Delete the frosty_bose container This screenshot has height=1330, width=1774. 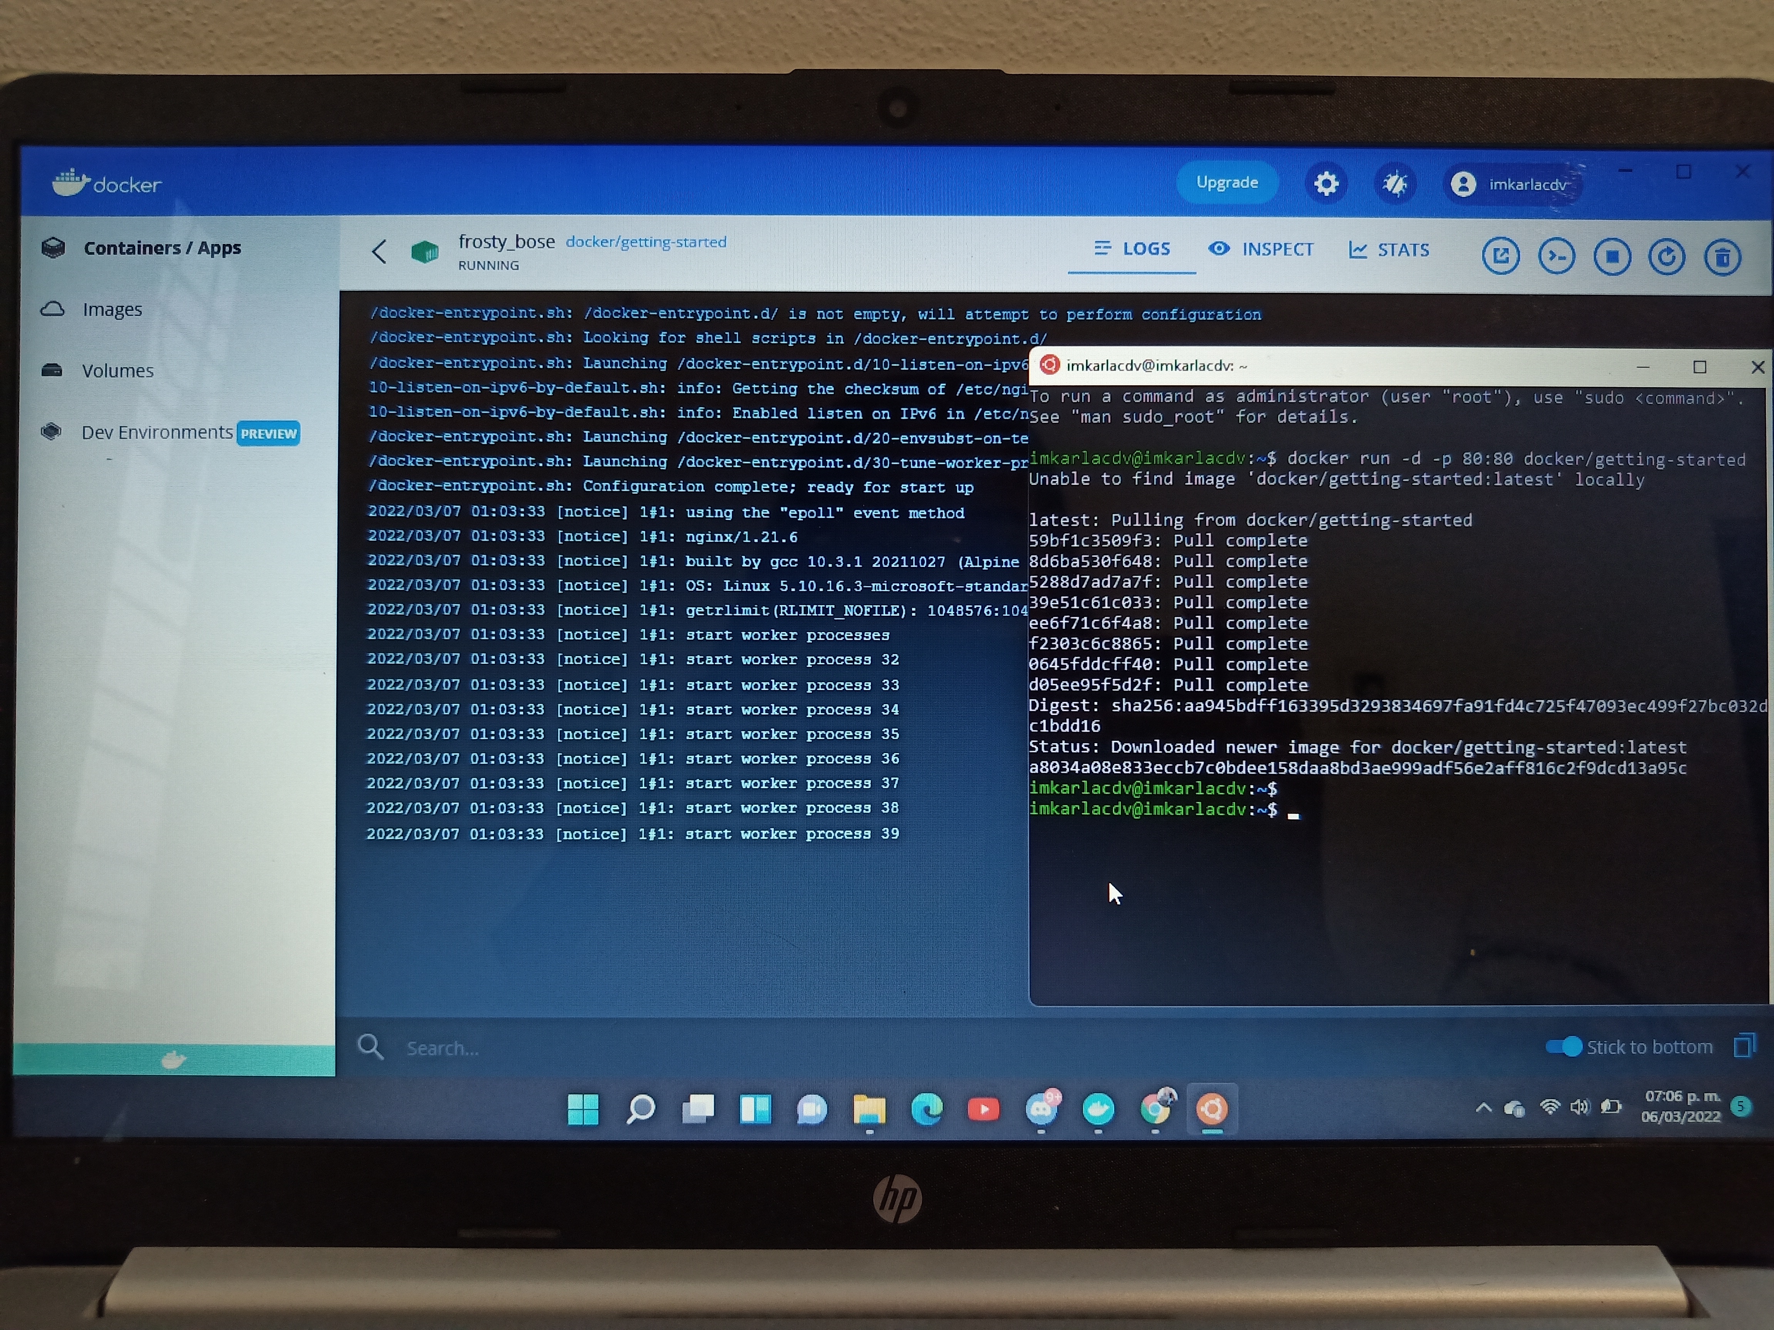tap(1722, 258)
